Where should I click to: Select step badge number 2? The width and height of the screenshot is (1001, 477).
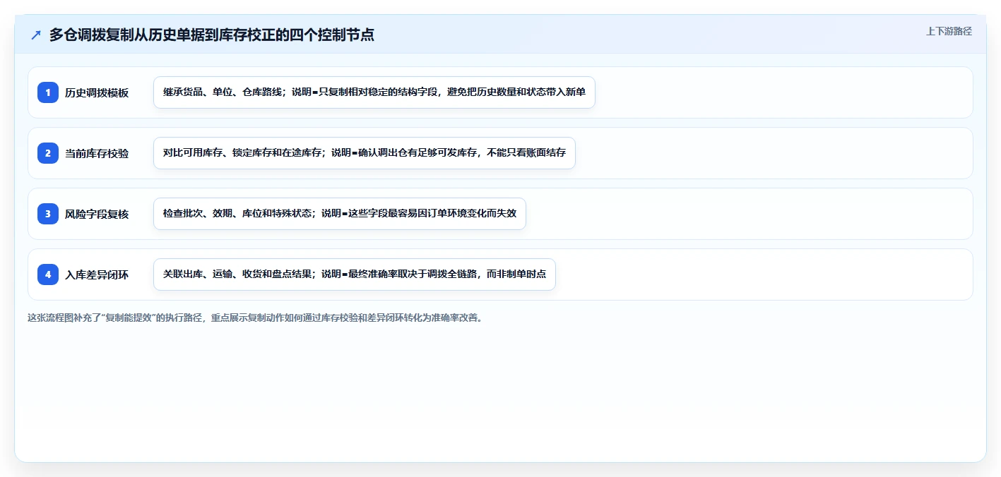coord(48,153)
